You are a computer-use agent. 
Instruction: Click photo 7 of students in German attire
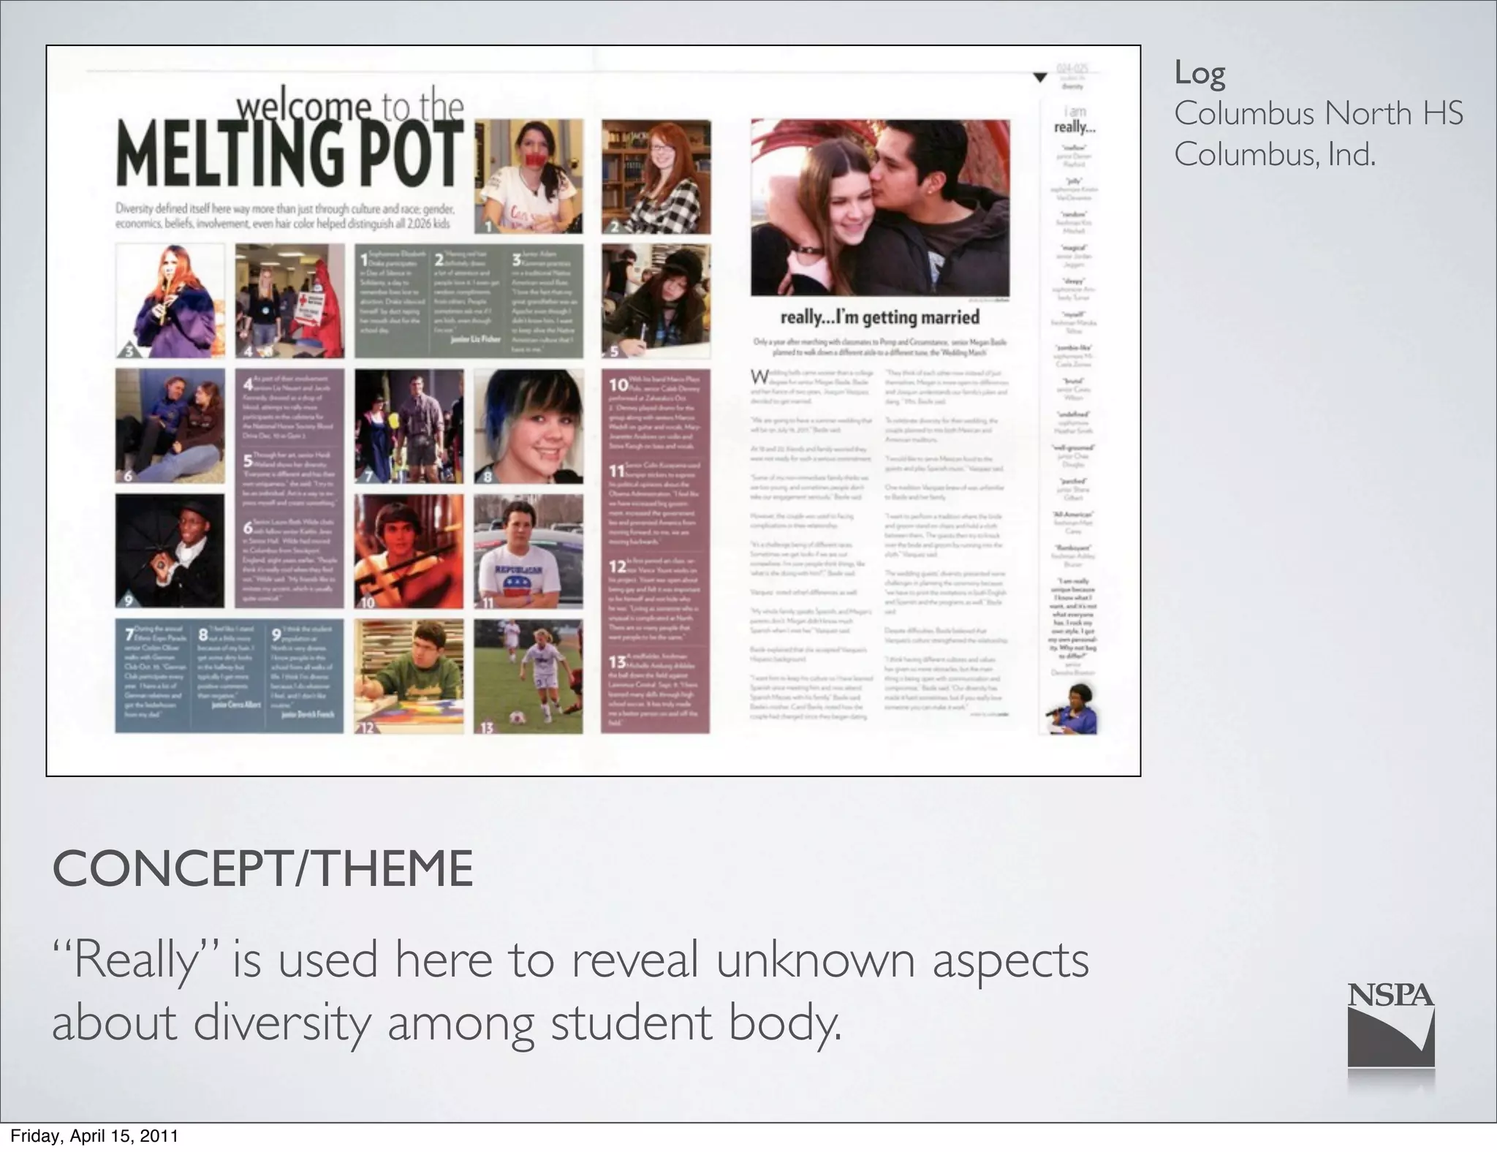click(409, 425)
